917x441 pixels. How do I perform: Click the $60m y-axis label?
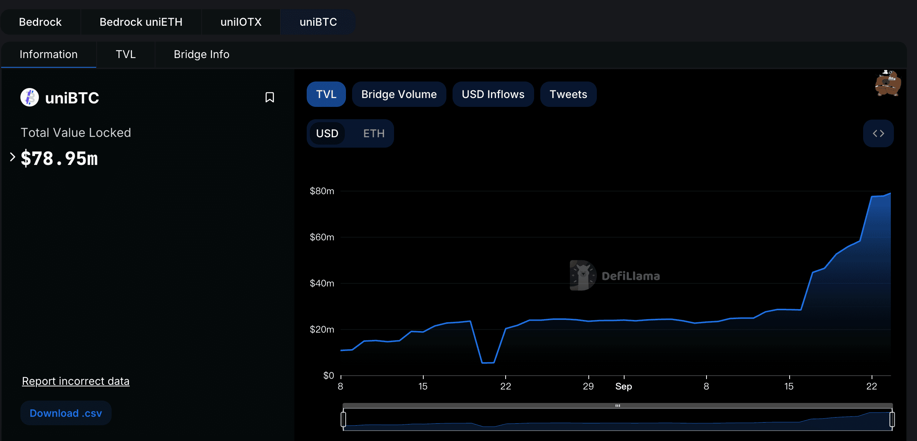tap(322, 237)
